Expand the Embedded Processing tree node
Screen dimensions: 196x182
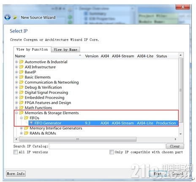pos(16,98)
